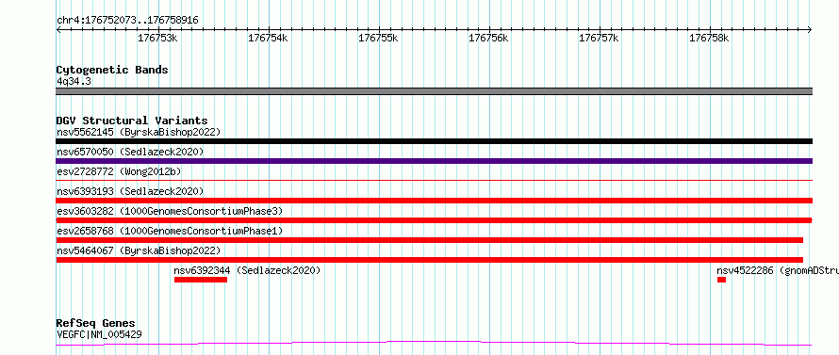This screenshot has height=355, width=839.
Task: Click the 176756k ruler mark
Action: point(488,39)
